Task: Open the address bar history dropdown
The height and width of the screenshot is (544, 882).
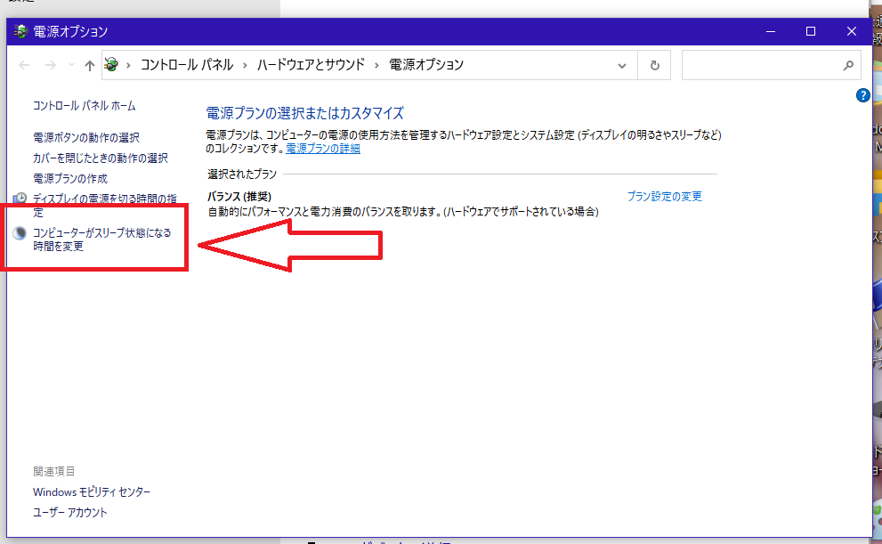Action: click(621, 65)
